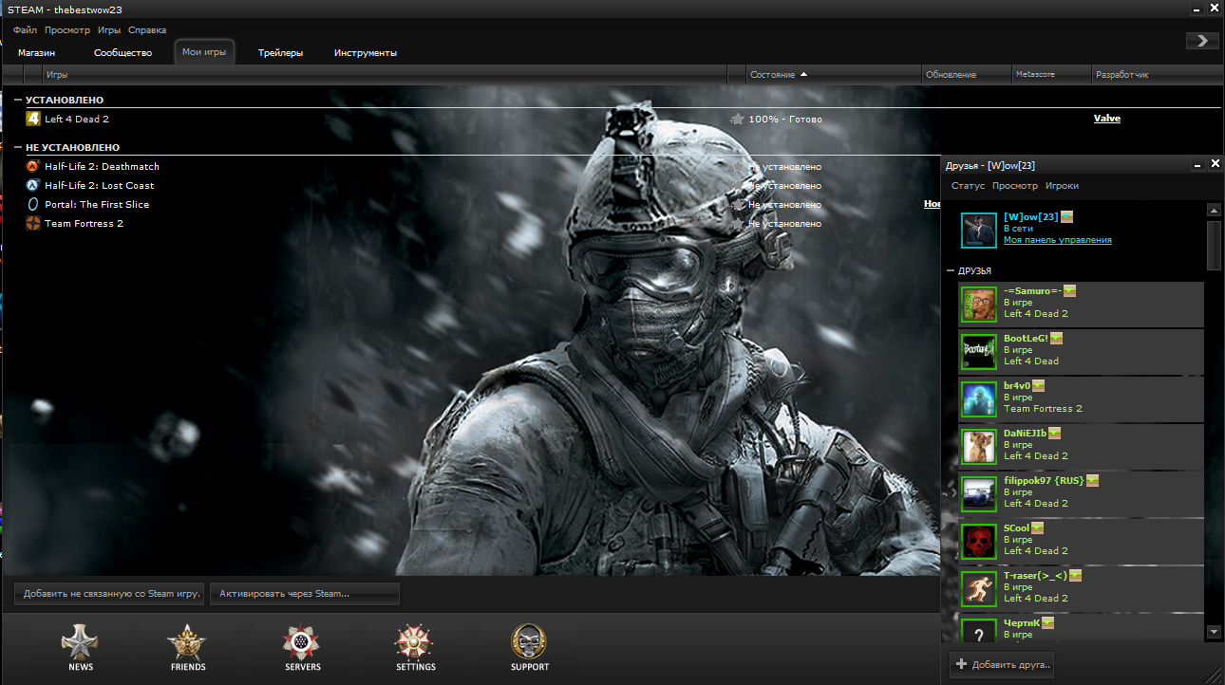
Task: Click the Half-Life 2: Deathmatch icon
Action: point(33,166)
